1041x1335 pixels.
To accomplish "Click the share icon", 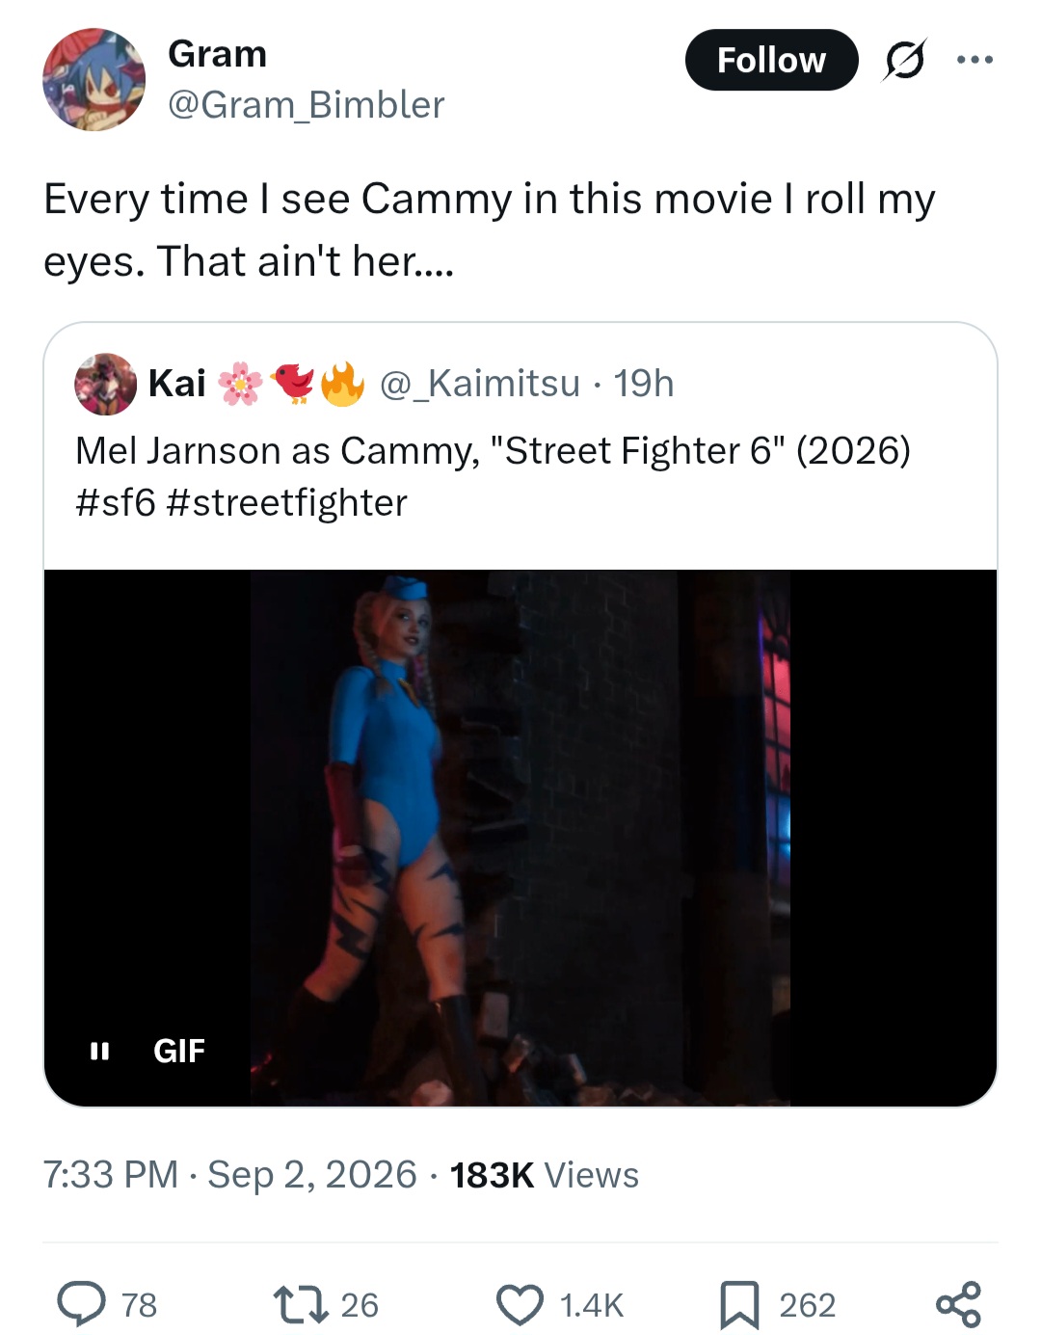I will click(x=958, y=1305).
